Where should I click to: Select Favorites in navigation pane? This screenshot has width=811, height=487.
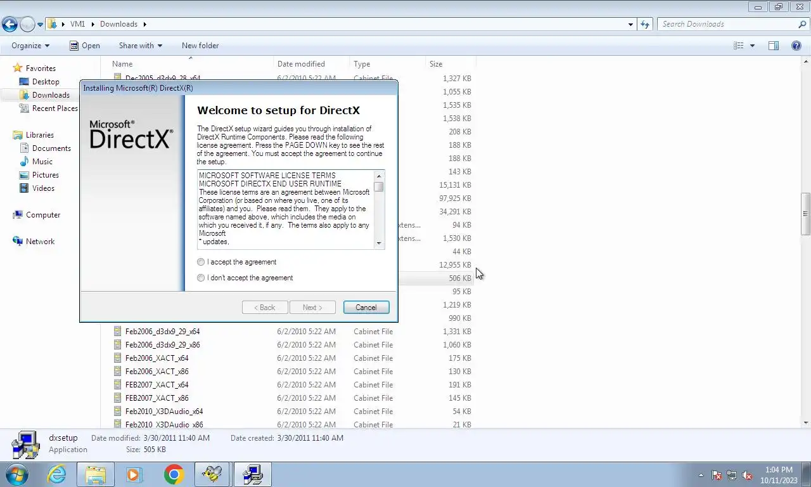coord(41,68)
